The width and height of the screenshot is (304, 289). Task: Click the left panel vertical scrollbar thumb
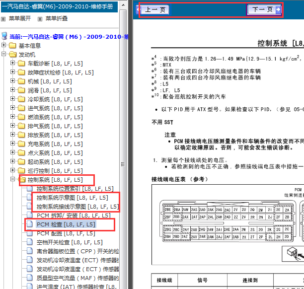click(123, 164)
